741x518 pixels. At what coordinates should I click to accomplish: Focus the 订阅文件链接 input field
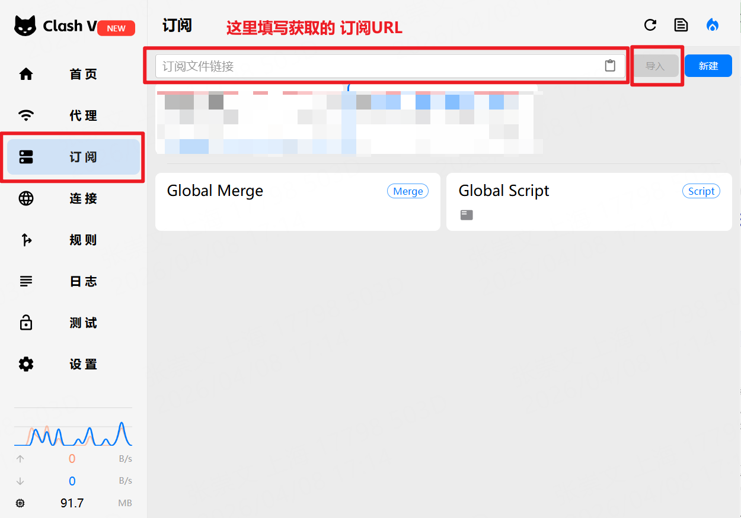tap(379, 66)
